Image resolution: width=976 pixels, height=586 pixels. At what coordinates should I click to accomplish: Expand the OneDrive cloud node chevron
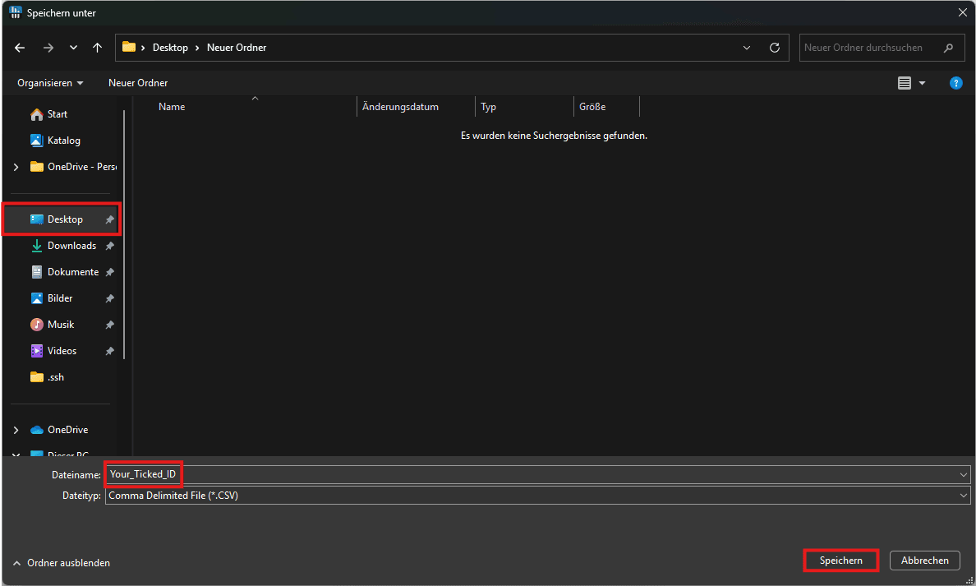click(16, 430)
